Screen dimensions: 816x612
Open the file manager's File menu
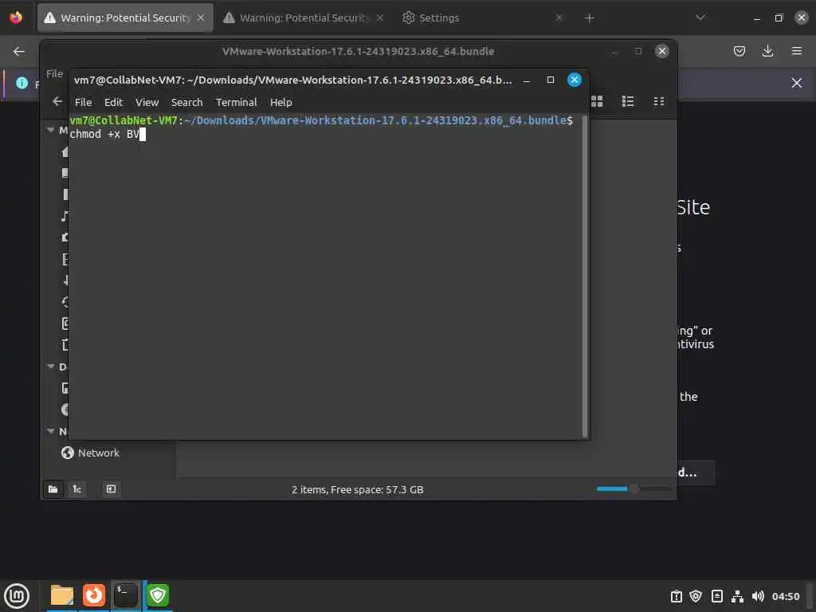click(55, 74)
